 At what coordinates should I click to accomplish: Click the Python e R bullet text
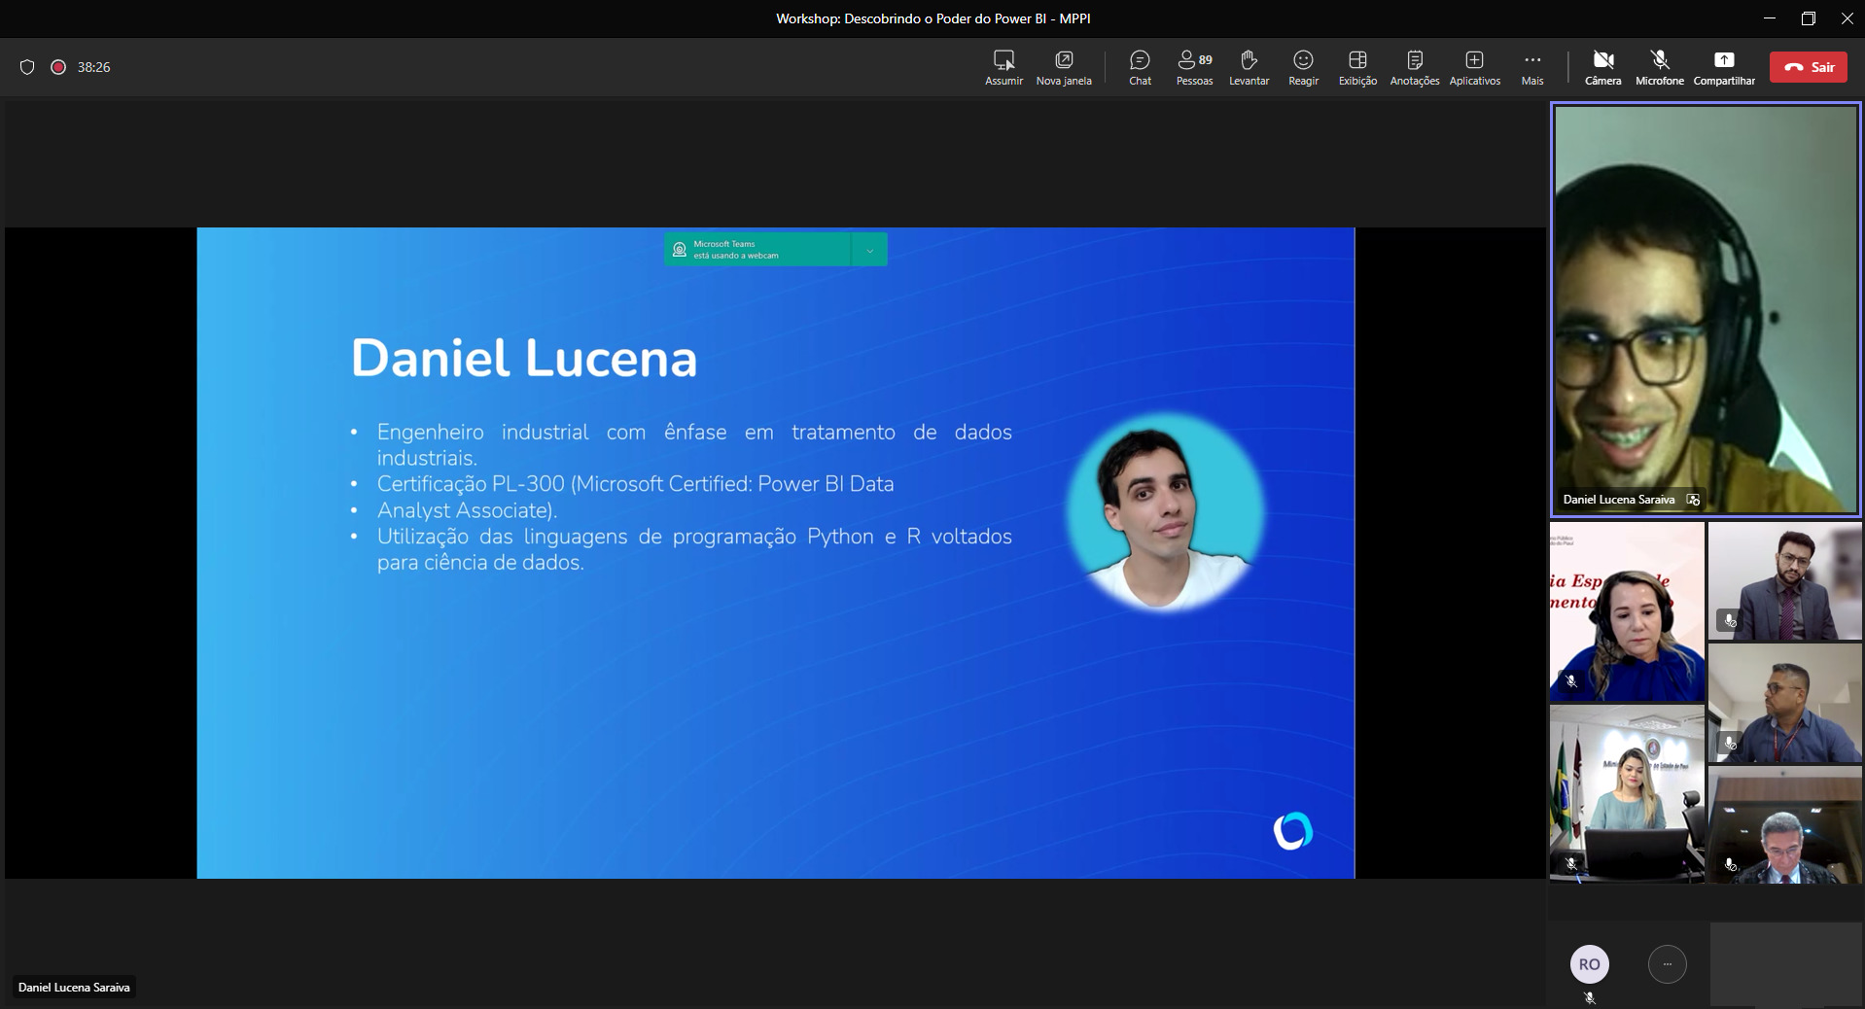pyautogui.click(x=694, y=549)
